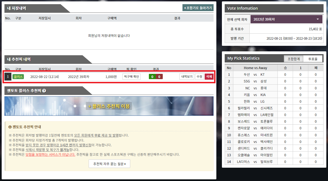
Task: Click 픽구매 확인 button
Action: point(131,77)
